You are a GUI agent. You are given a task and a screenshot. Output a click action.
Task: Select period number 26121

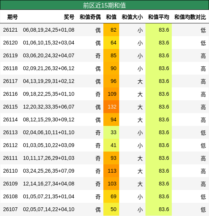pyautogui.click(x=11, y=30)
